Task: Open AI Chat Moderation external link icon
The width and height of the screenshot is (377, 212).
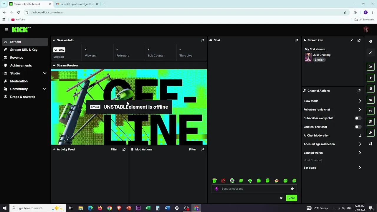Action: tap(360, 135)
